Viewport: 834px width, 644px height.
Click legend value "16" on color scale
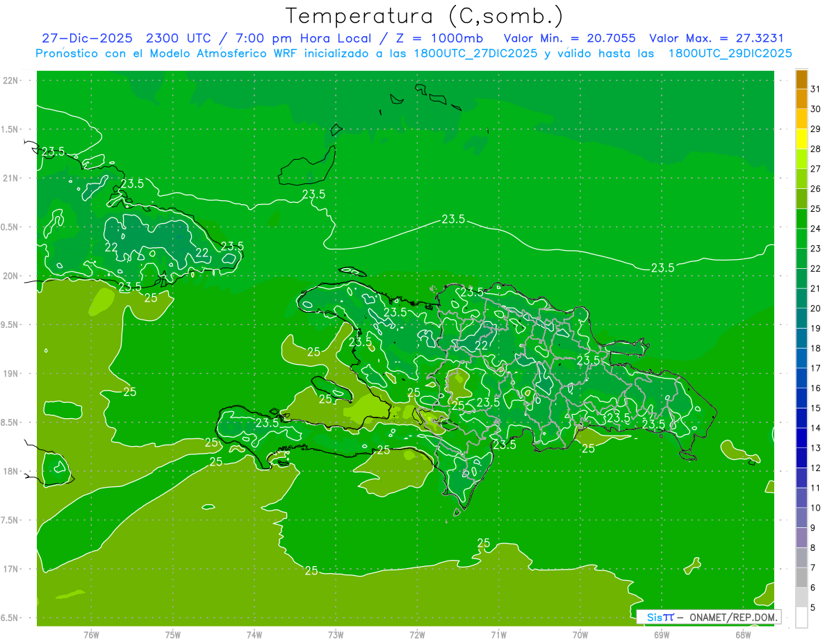815,388
